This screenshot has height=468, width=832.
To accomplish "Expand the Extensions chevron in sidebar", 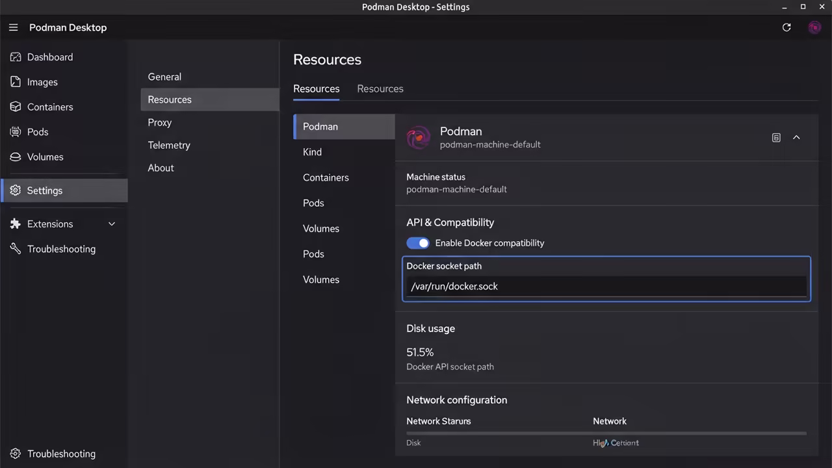I will [112, 224].
